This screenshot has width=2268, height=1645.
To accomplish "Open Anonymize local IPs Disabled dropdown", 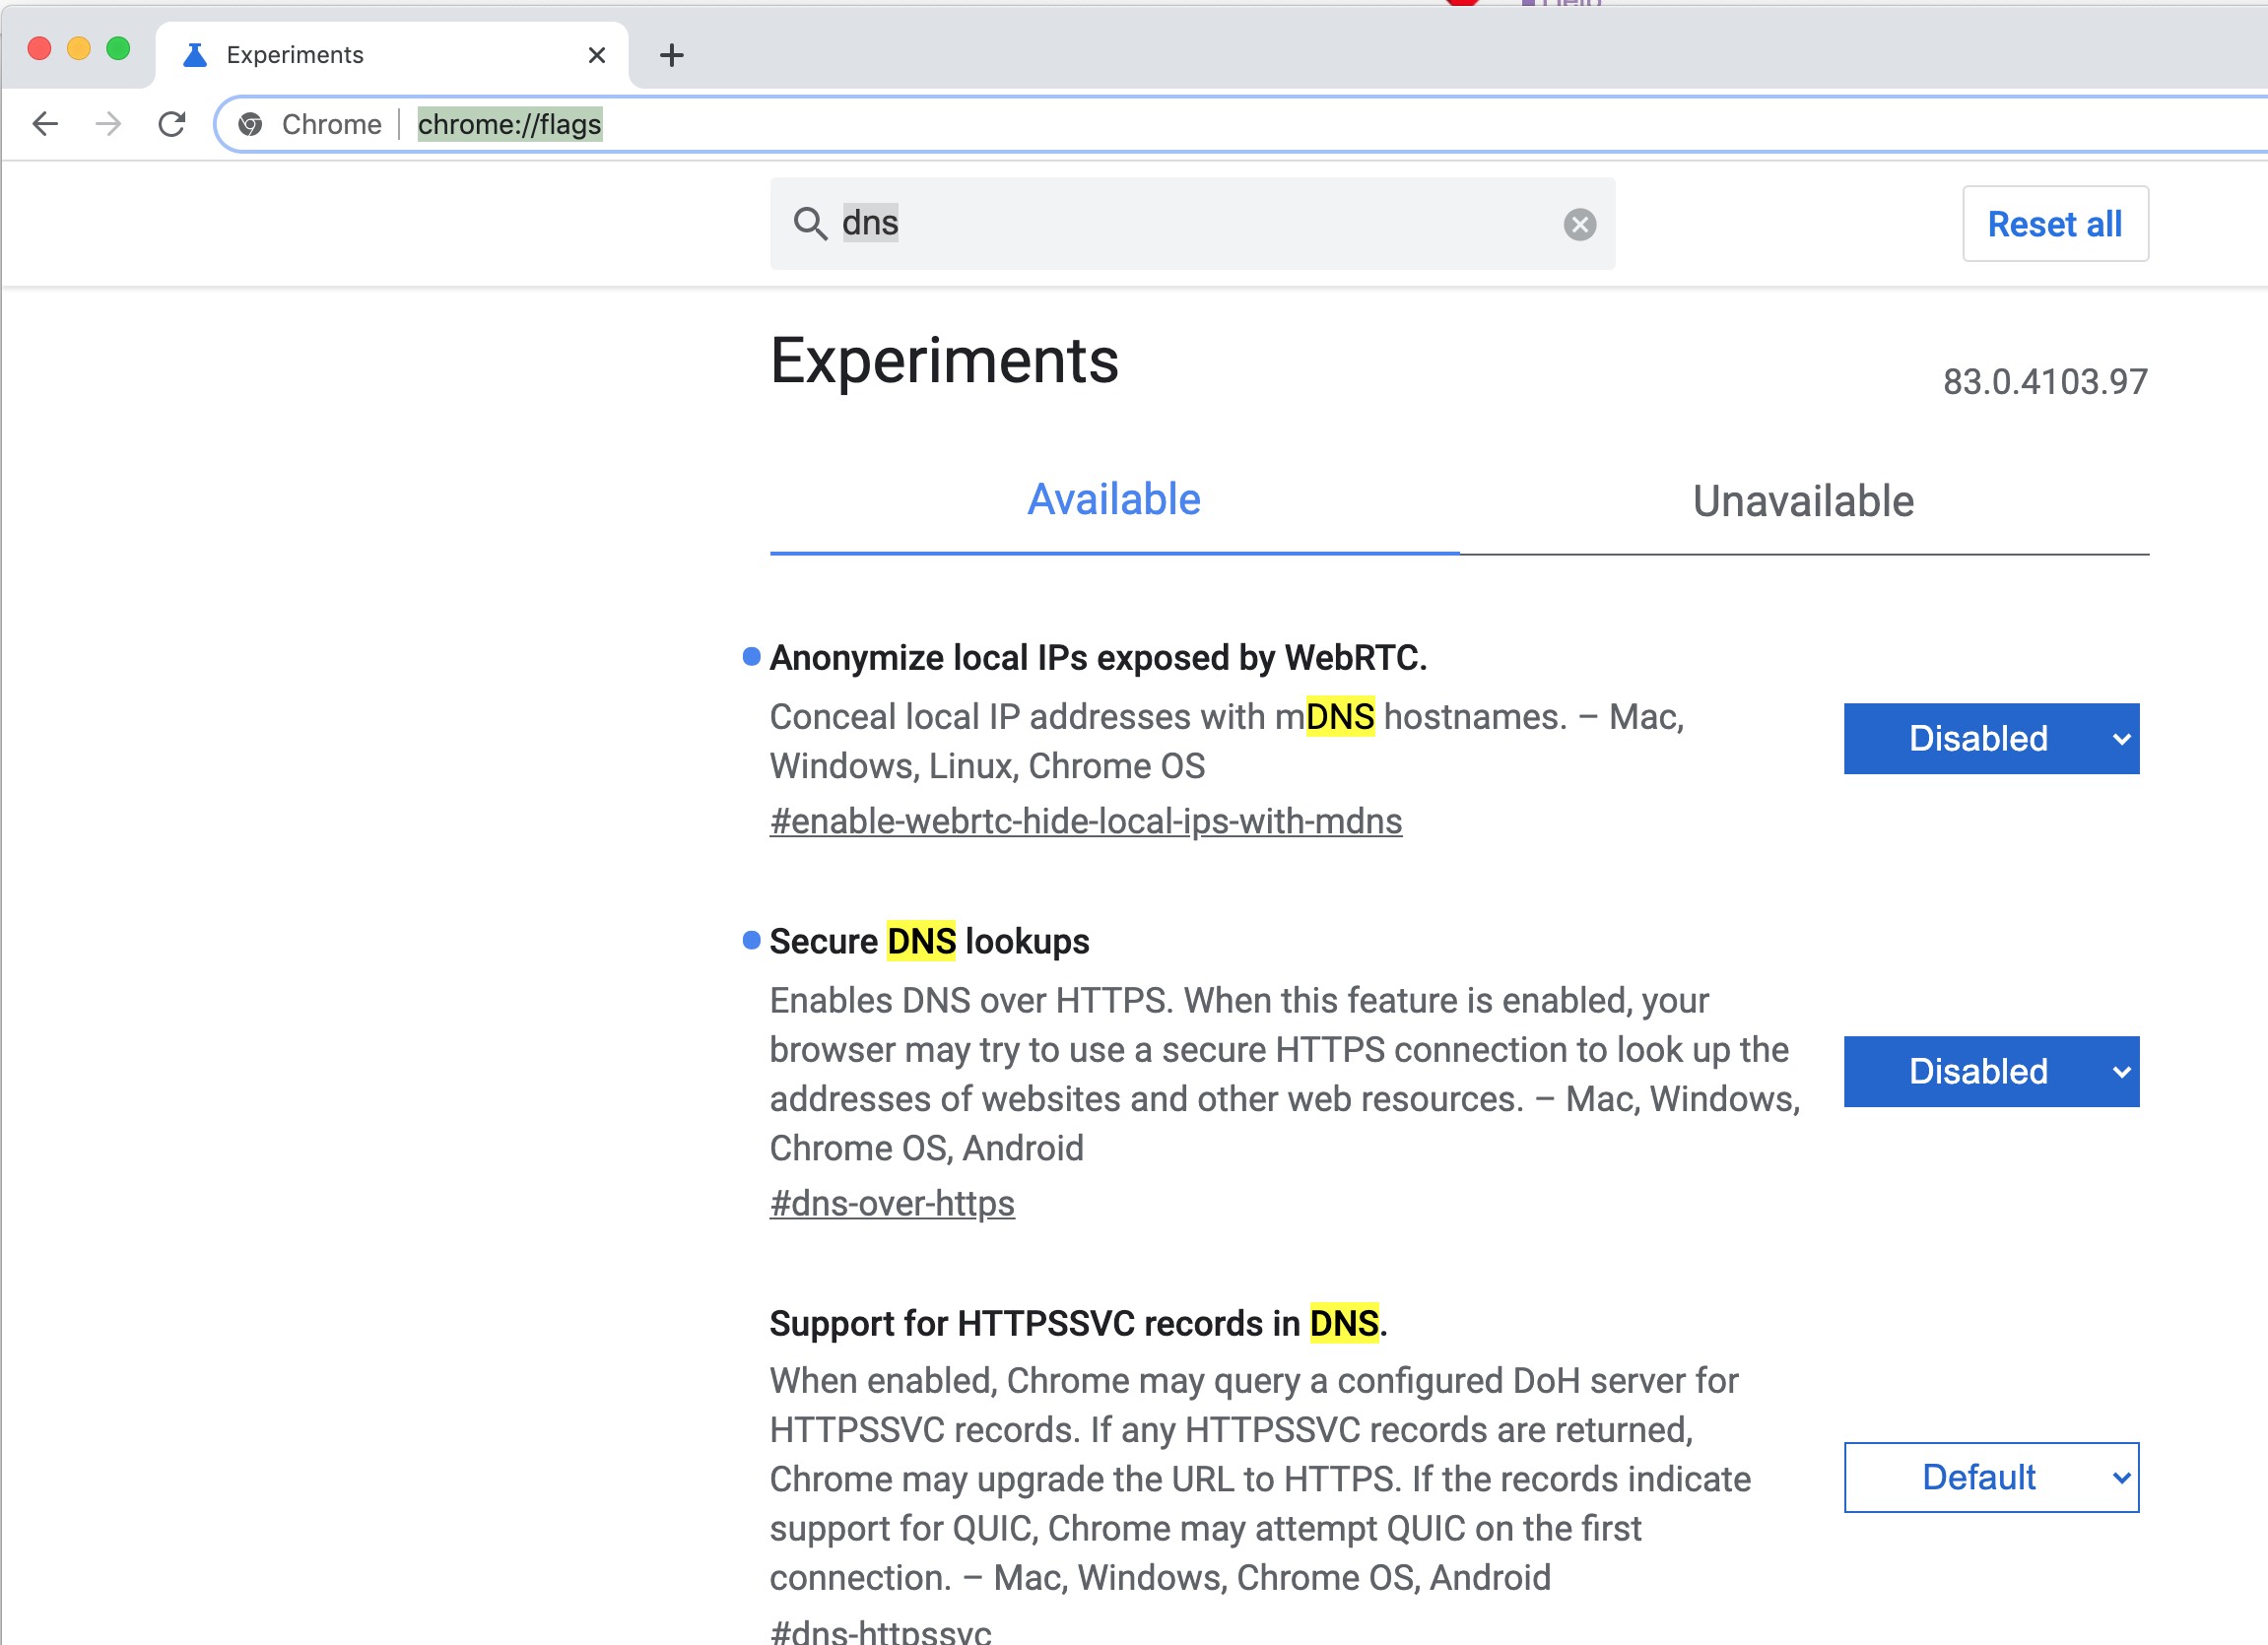I will coord(1991,738).
